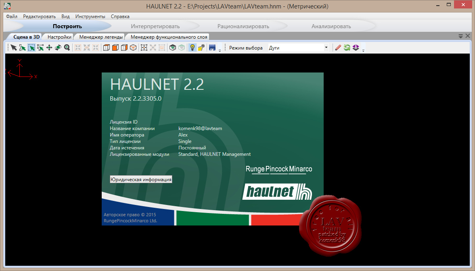Image resolution: width=475 pixels, height=271 pixels.
Task: Select the plain outlined cube view
Action: pos(124,48)
